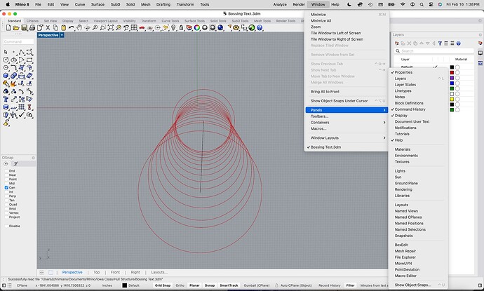The image size is (484, 291).
Task: Switch to the Top viewport tab
Action: (97, 273)
